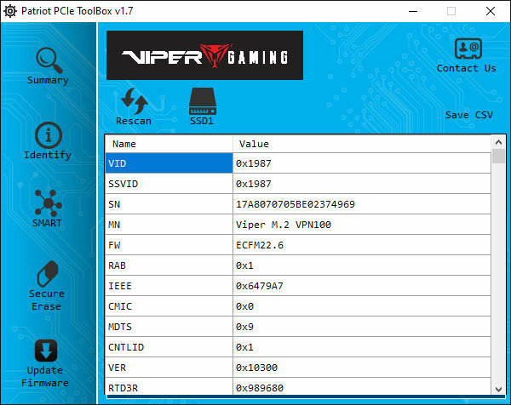Click the scrollbar up arrow
The image size is (511, 405).
pyautogui.click(x=498, y=142)
